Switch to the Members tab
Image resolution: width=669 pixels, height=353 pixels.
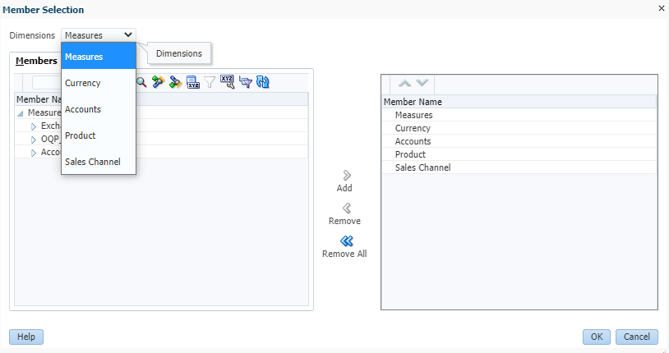point(36,61)
